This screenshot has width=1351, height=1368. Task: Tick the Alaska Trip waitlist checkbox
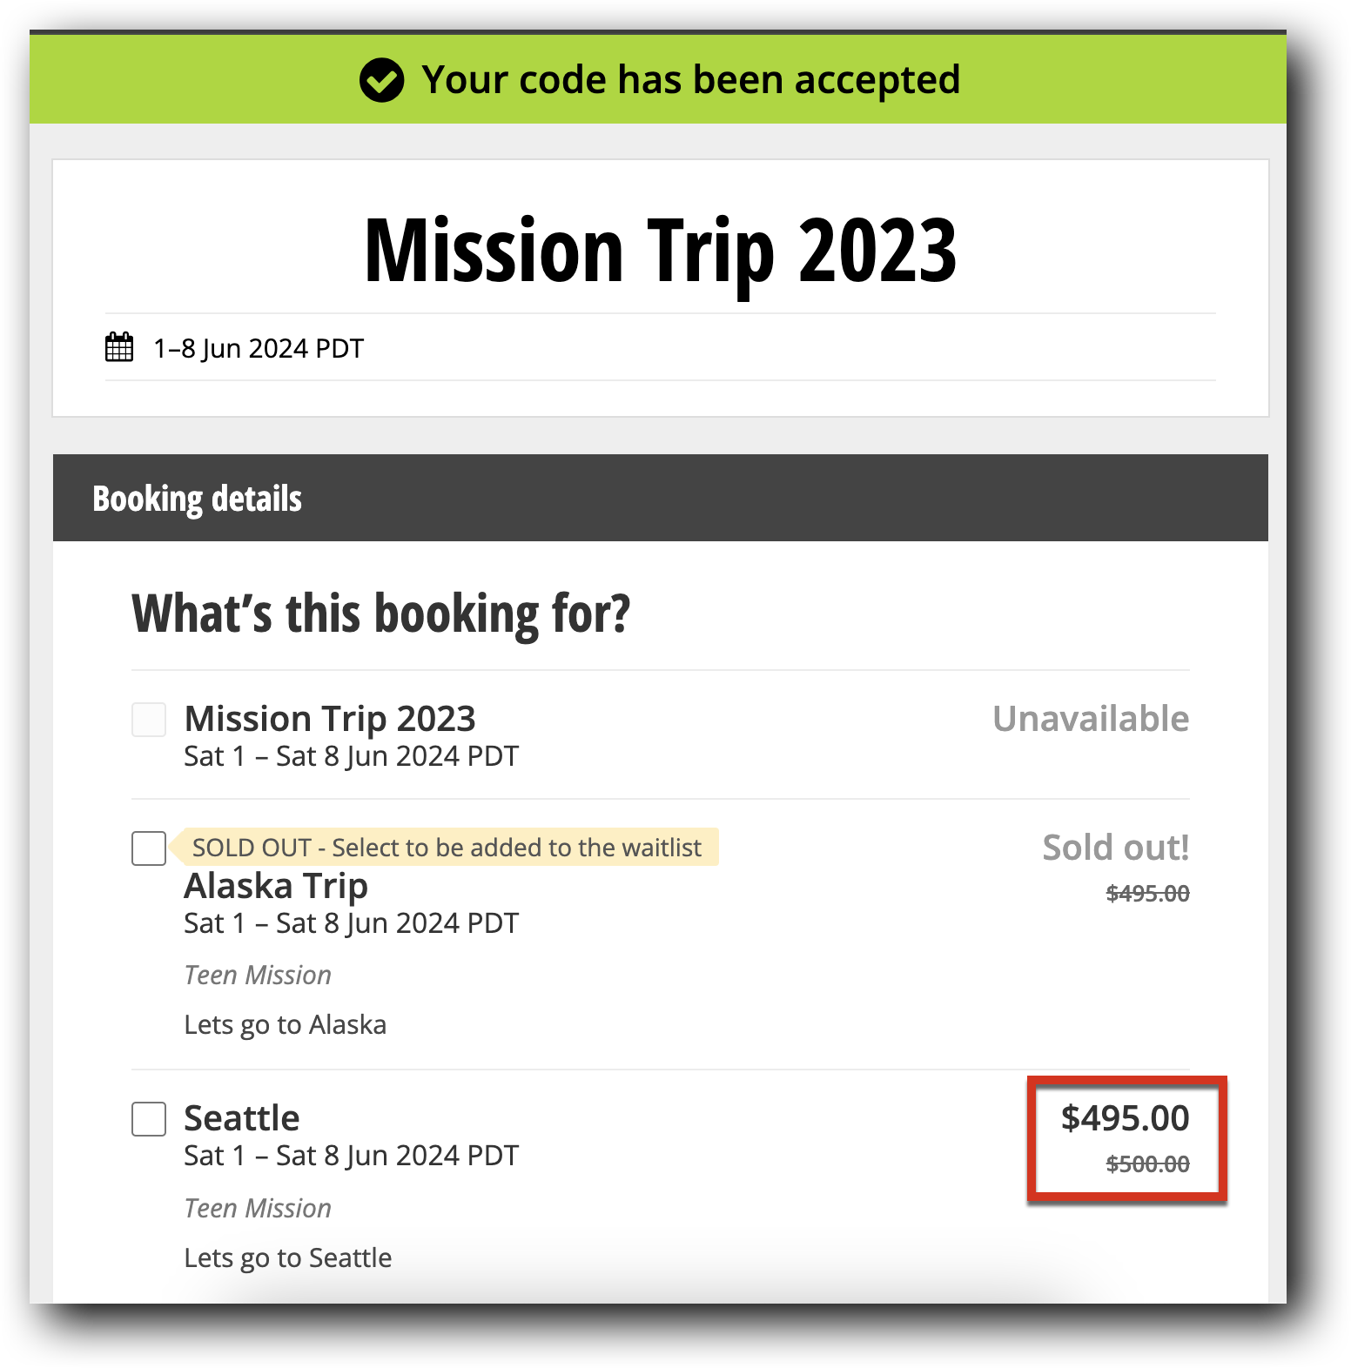coord(149,848)
